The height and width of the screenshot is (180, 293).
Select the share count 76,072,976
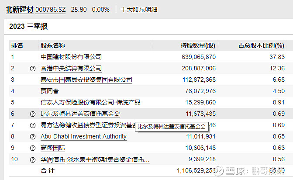pyautogui.click(x=200, y=91)
